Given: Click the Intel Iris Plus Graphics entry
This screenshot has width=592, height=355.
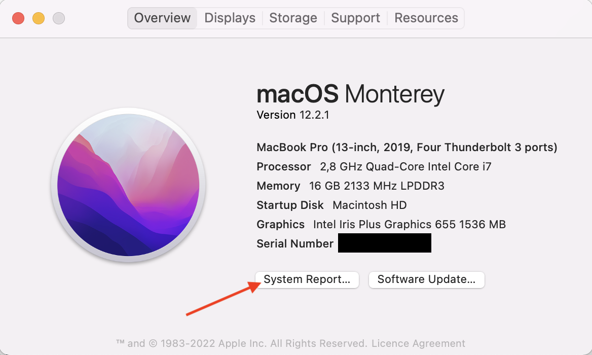Looking at the screenshot, I should coord(409,224).
